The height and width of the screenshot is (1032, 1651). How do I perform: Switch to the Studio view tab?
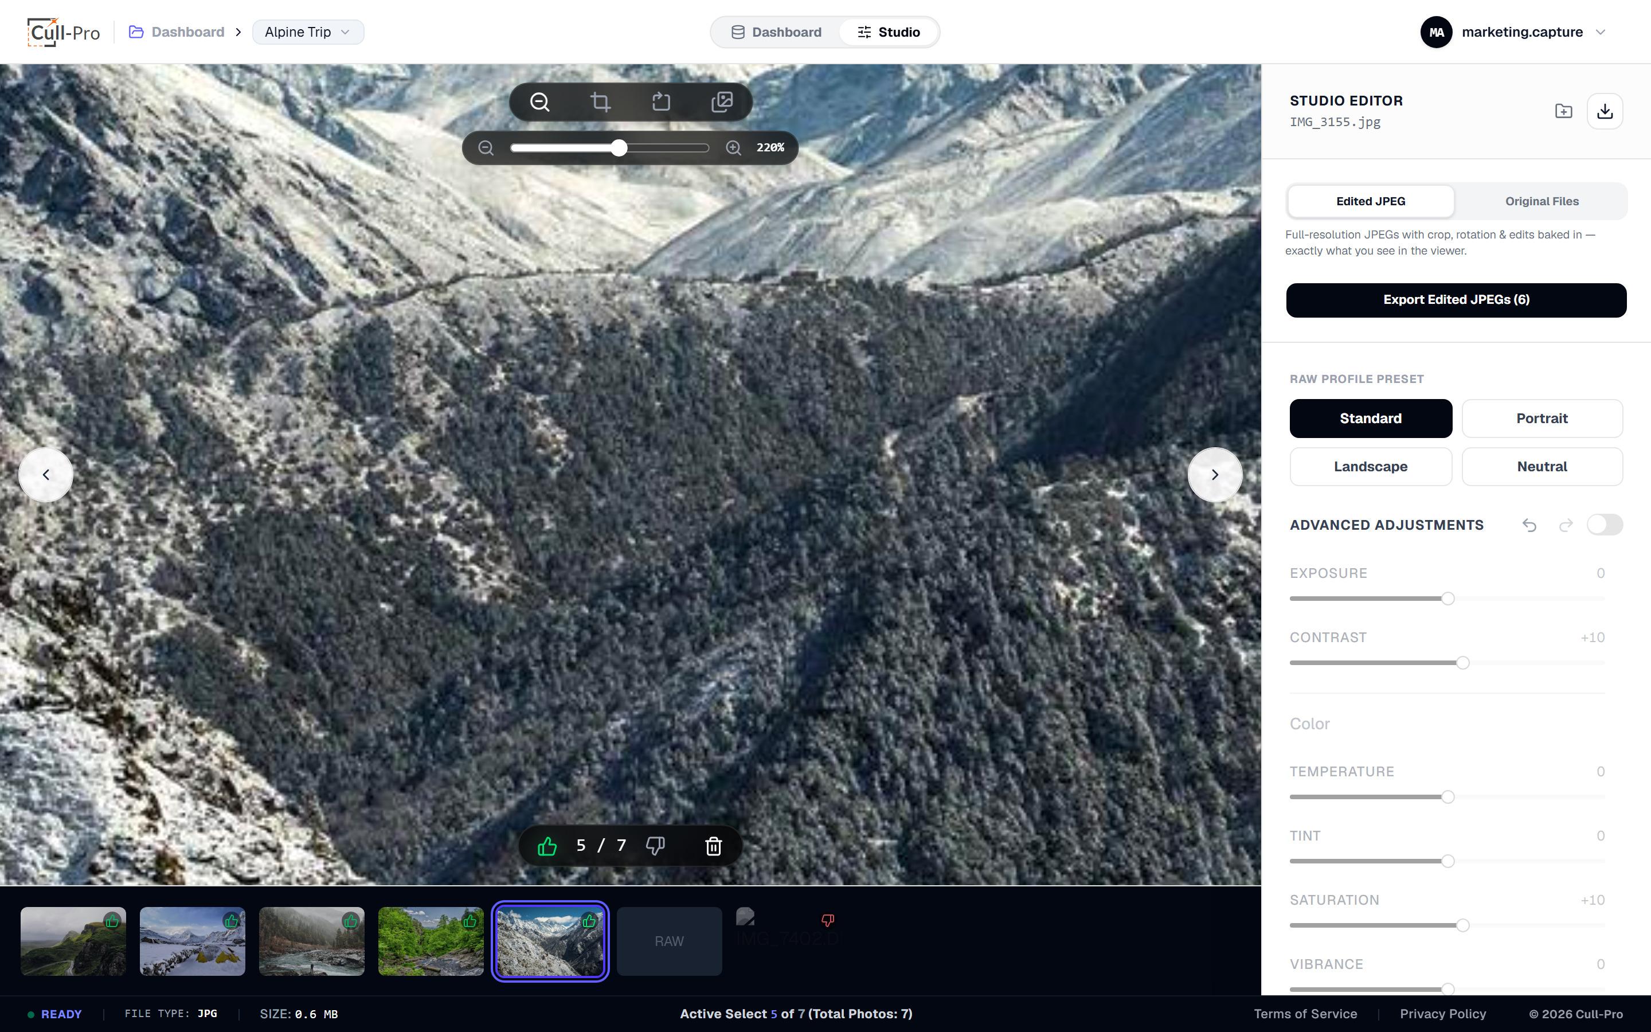(x=888, y=32)
